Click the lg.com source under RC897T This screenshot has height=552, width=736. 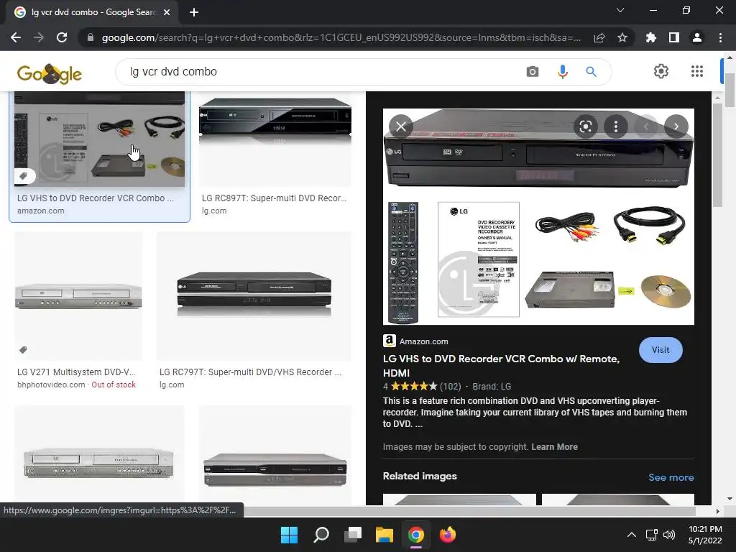pyautogui.click(x=214, y=211)
